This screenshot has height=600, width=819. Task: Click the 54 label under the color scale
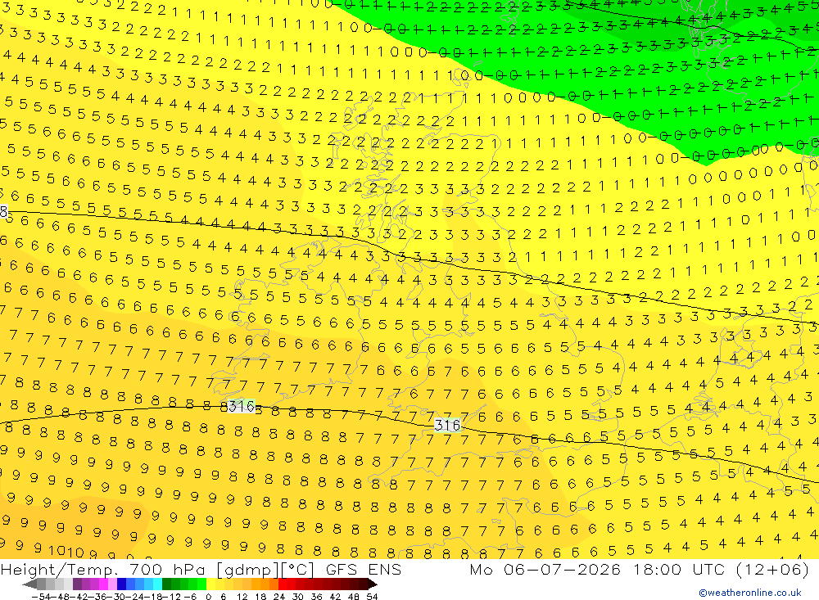pos(372,597)
